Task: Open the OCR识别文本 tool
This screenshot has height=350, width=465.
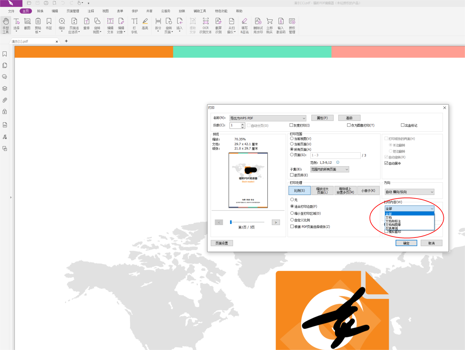Action: 205,25
